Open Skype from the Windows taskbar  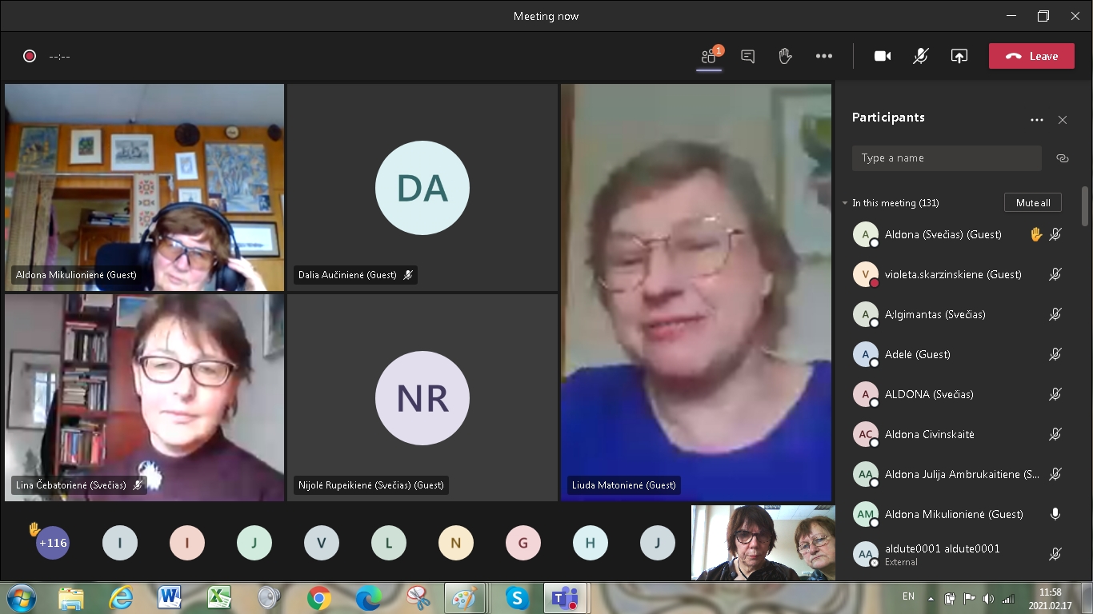pyautogui.click(x=517, y=597)
